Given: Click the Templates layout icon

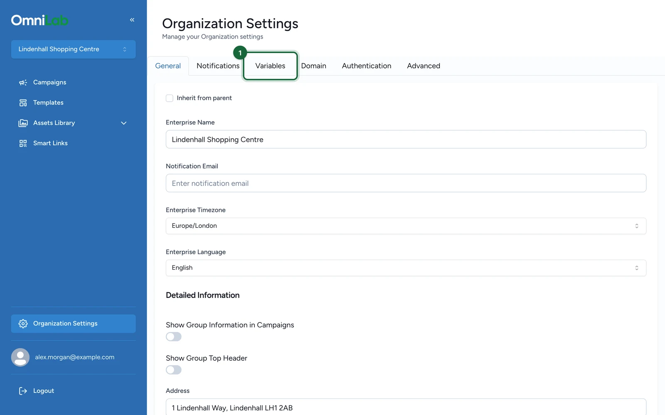Looking at the screenshot, I should (x=23, y=103).
